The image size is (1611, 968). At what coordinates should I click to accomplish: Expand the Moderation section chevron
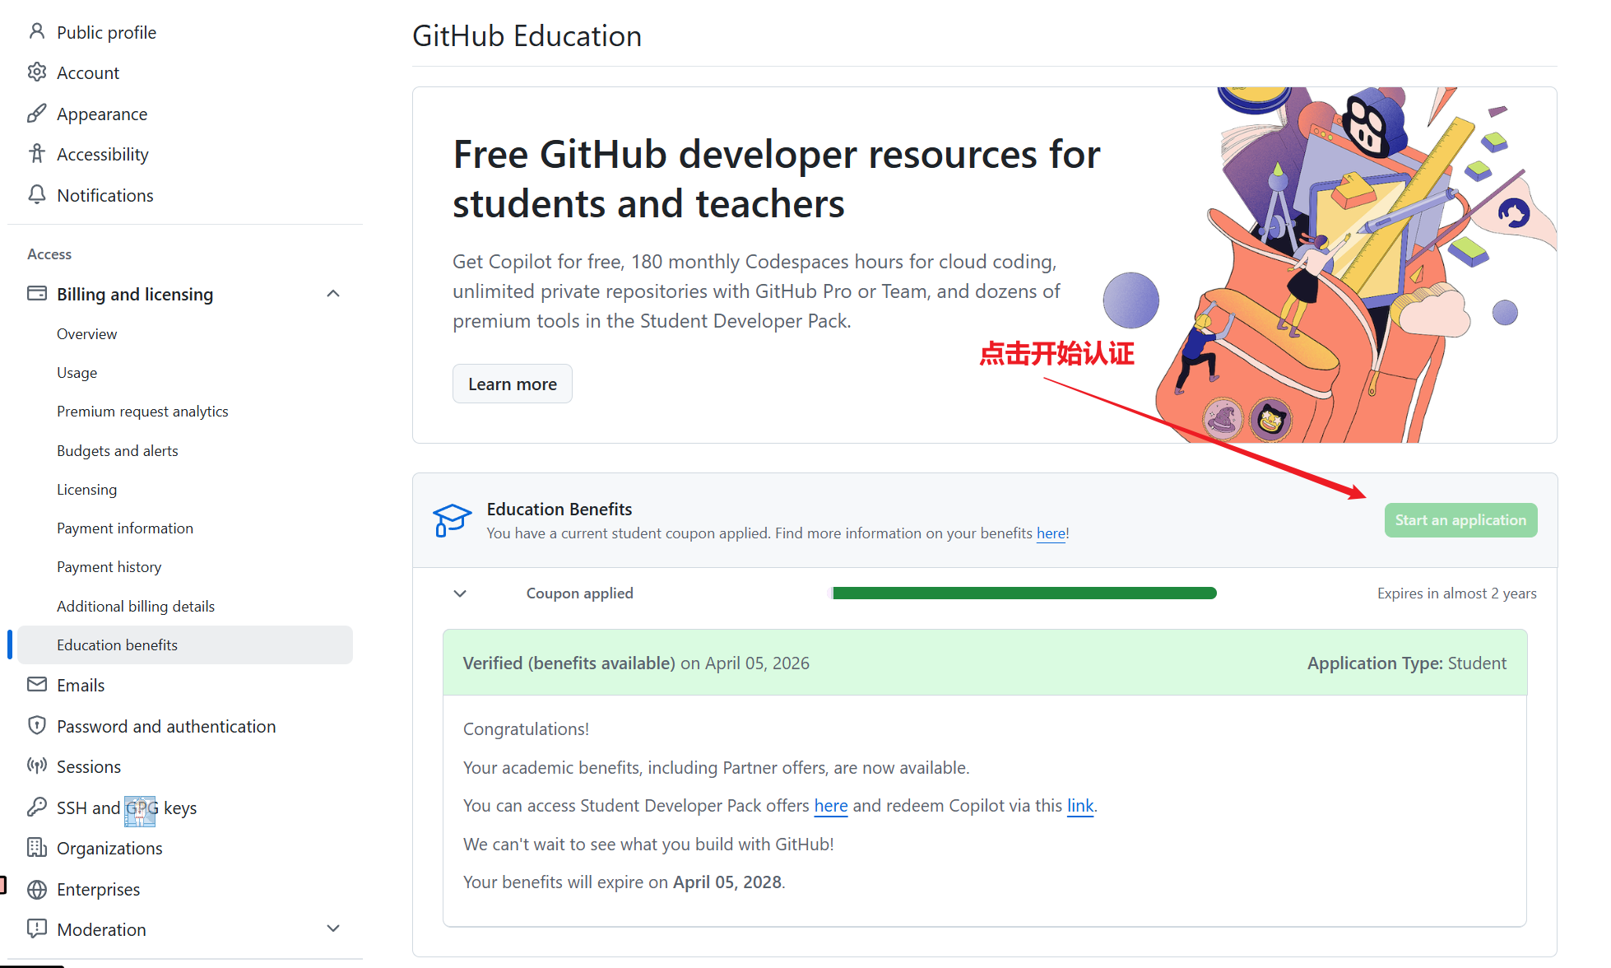point(333,928)
